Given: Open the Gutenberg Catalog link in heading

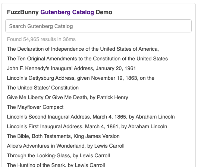Looking at the screenshot, I should coord(67,12).
